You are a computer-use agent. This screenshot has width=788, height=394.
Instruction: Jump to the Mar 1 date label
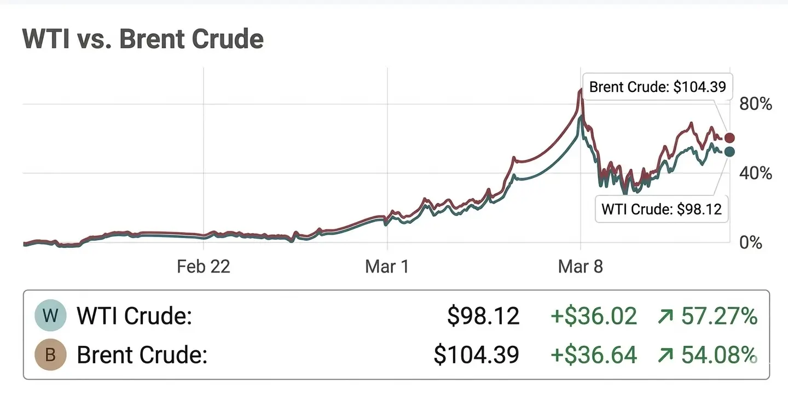click(x=387, y=266)
